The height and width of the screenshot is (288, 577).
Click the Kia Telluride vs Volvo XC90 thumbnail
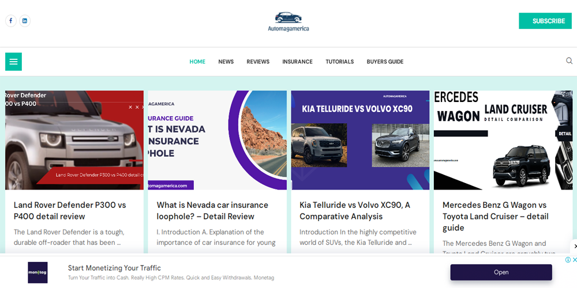360,140
